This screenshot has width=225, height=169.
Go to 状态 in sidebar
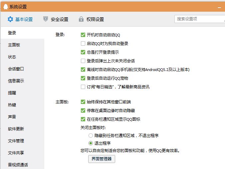[22, 57]
